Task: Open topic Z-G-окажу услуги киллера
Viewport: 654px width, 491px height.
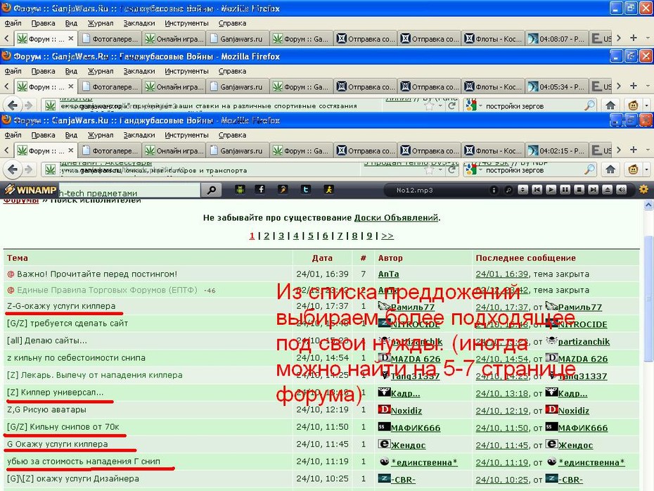Action: pos(61,306)
